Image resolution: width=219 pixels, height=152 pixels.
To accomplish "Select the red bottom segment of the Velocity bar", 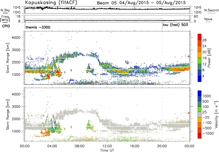I will click(x=200, y=136).
